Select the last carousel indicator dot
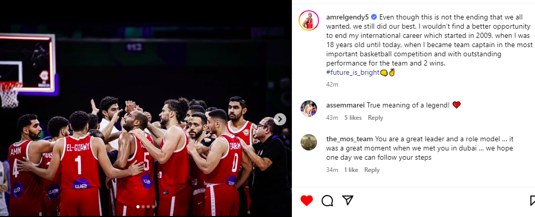Image resolution: width=535 pixels, height=217 pixels. click(x=153, y=207)
